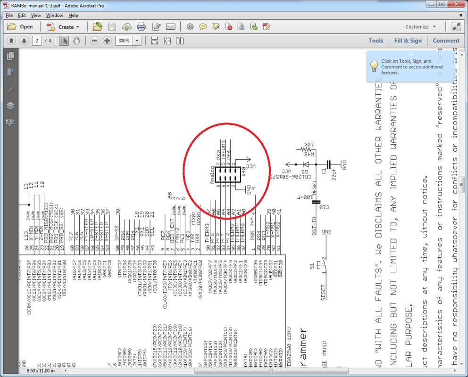468x377 pixels.
Task: Open the View menu
Action: [x=36, y=15]
